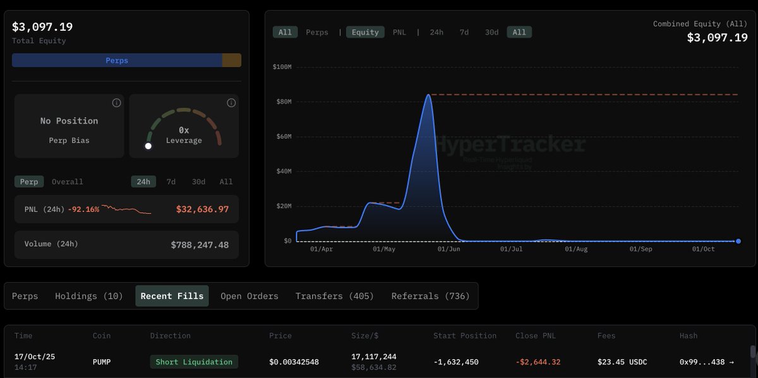
Task: Click the Size/$ column header
Action: click(365, 336)
